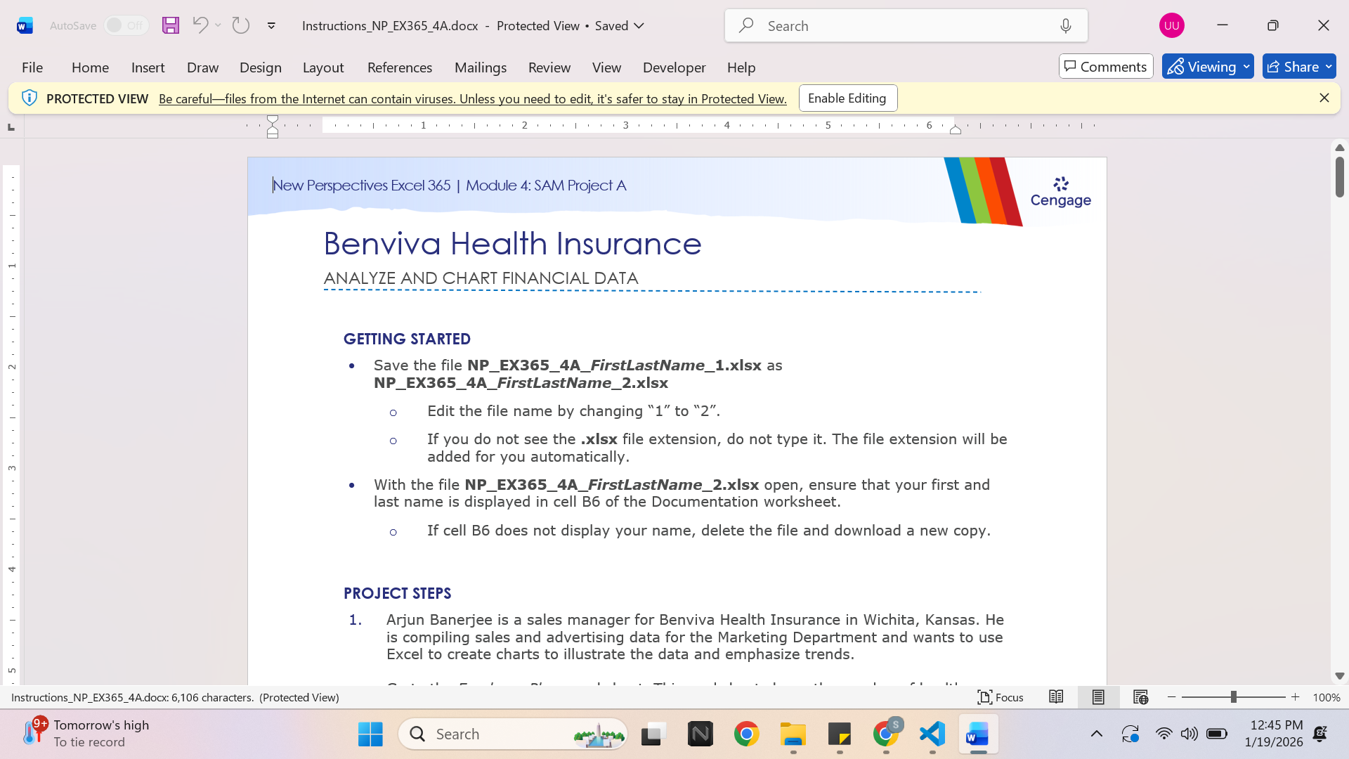Image resolution: width=1349 pixels, height=759 pixels.
Task: Open the Windows Start menu
Action: tap(370, 734)
